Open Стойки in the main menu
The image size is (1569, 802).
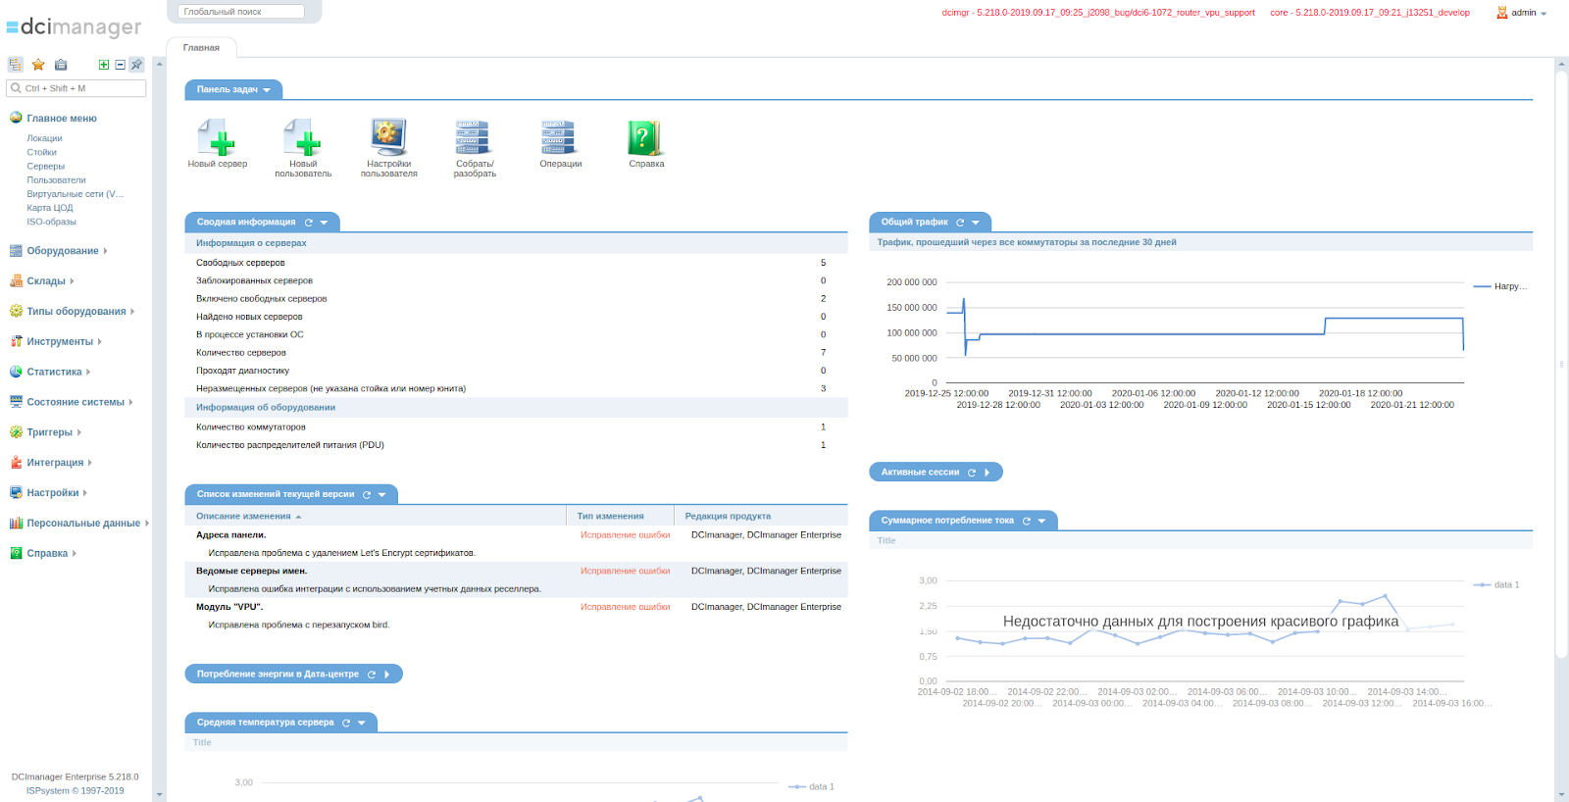41,152
